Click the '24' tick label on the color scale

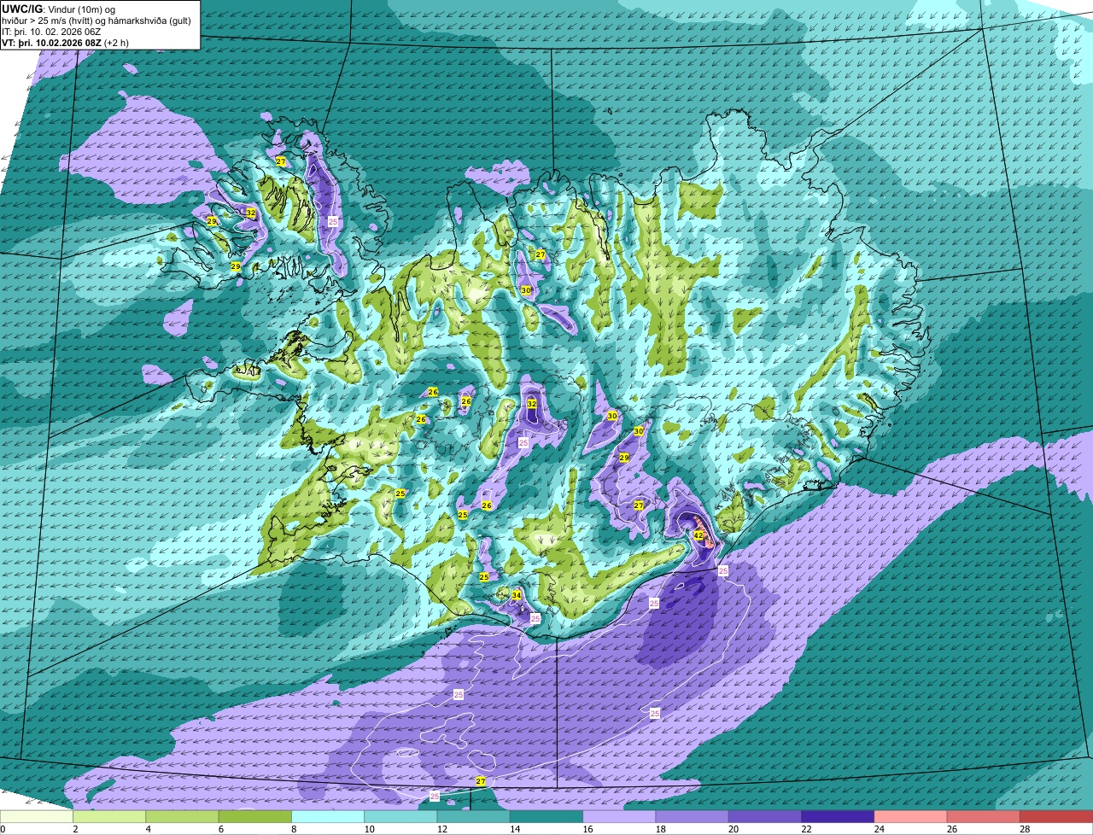[x=878, y=829]
